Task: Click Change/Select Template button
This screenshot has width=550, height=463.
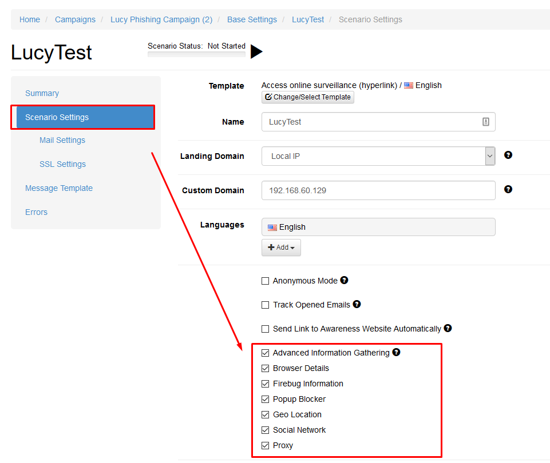Action: (307, 97)
